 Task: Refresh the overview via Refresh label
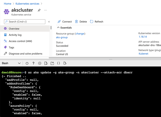point(99,22)
